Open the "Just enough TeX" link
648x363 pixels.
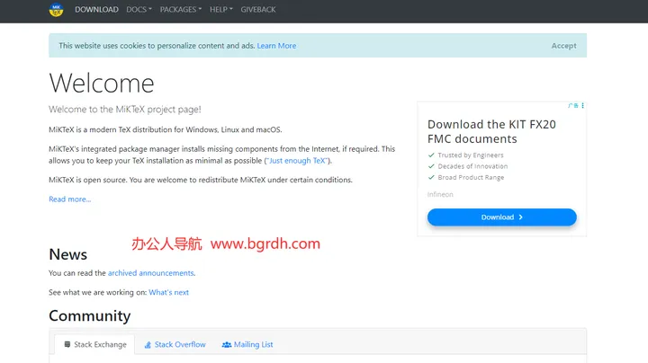click(x=297, y=161)
